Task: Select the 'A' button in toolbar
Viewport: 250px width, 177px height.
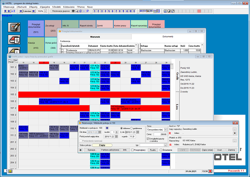Action: (127, 11)
